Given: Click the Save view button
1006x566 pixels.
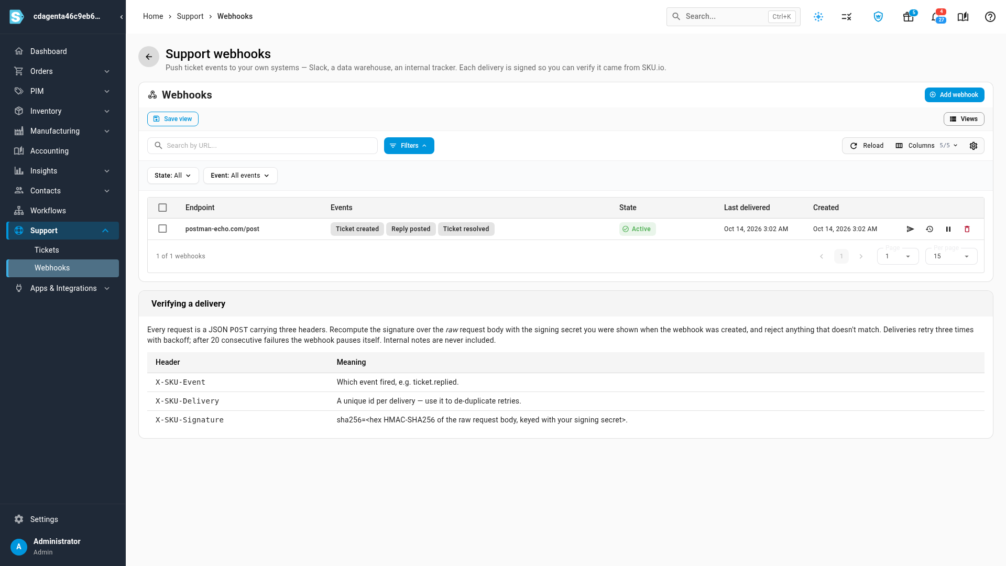Looking at the screenshot, I should pyautogui.click(x=172, y=119).
